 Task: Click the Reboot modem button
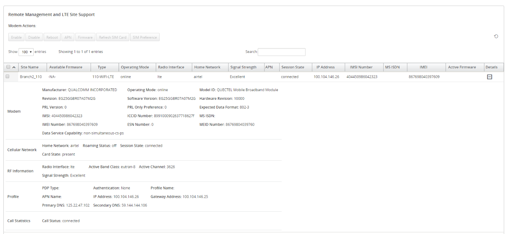52,37
